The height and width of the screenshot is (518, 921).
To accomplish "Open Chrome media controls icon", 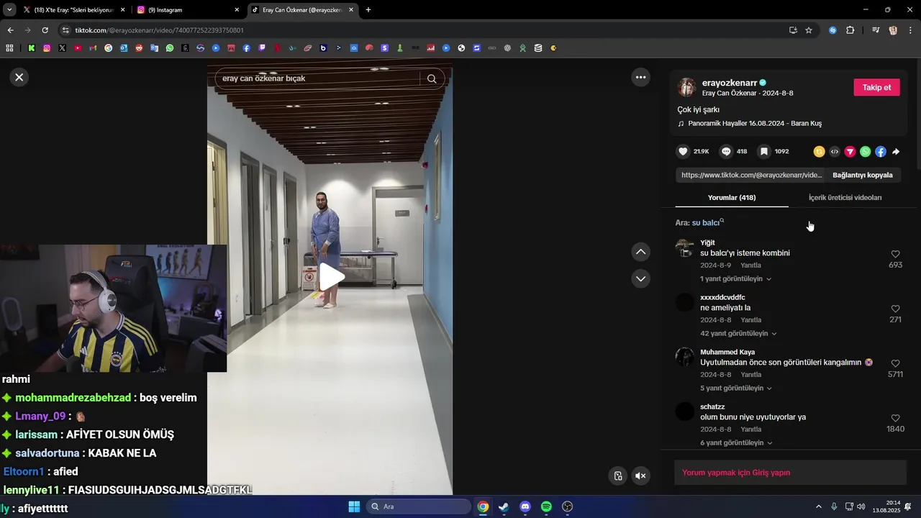I will [876, 30].
